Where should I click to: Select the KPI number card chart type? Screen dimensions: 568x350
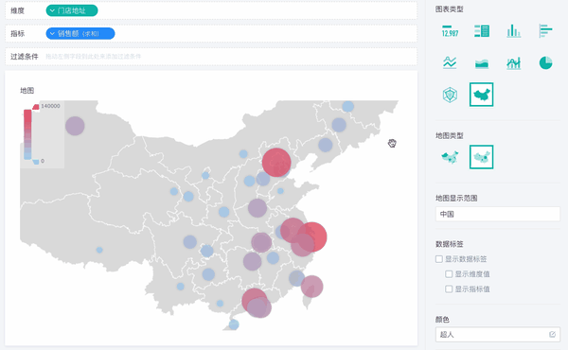tap(450, 31)
